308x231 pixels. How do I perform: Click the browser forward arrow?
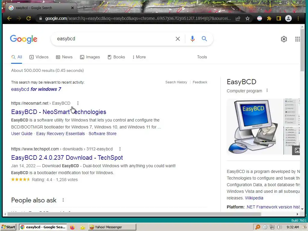(x=19, y=18)
